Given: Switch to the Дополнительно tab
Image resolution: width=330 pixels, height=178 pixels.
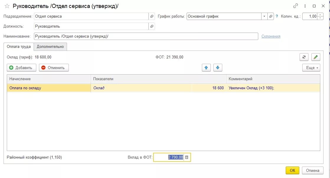Looking at the screenshot, I should [50, 46].
